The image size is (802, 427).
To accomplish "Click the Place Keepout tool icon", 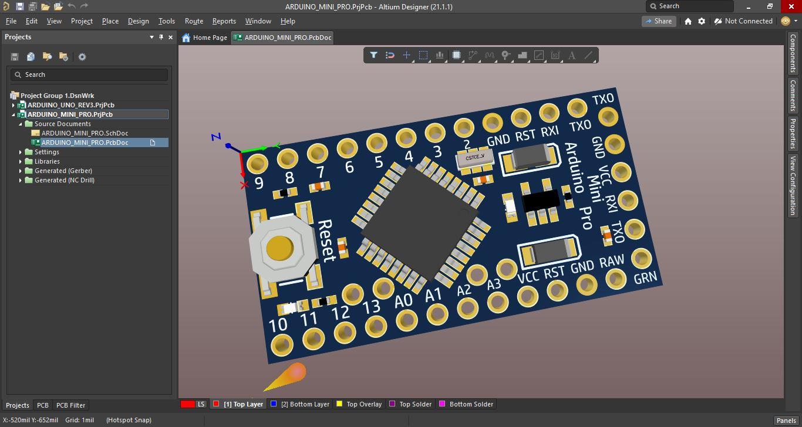I will (539, 55).
